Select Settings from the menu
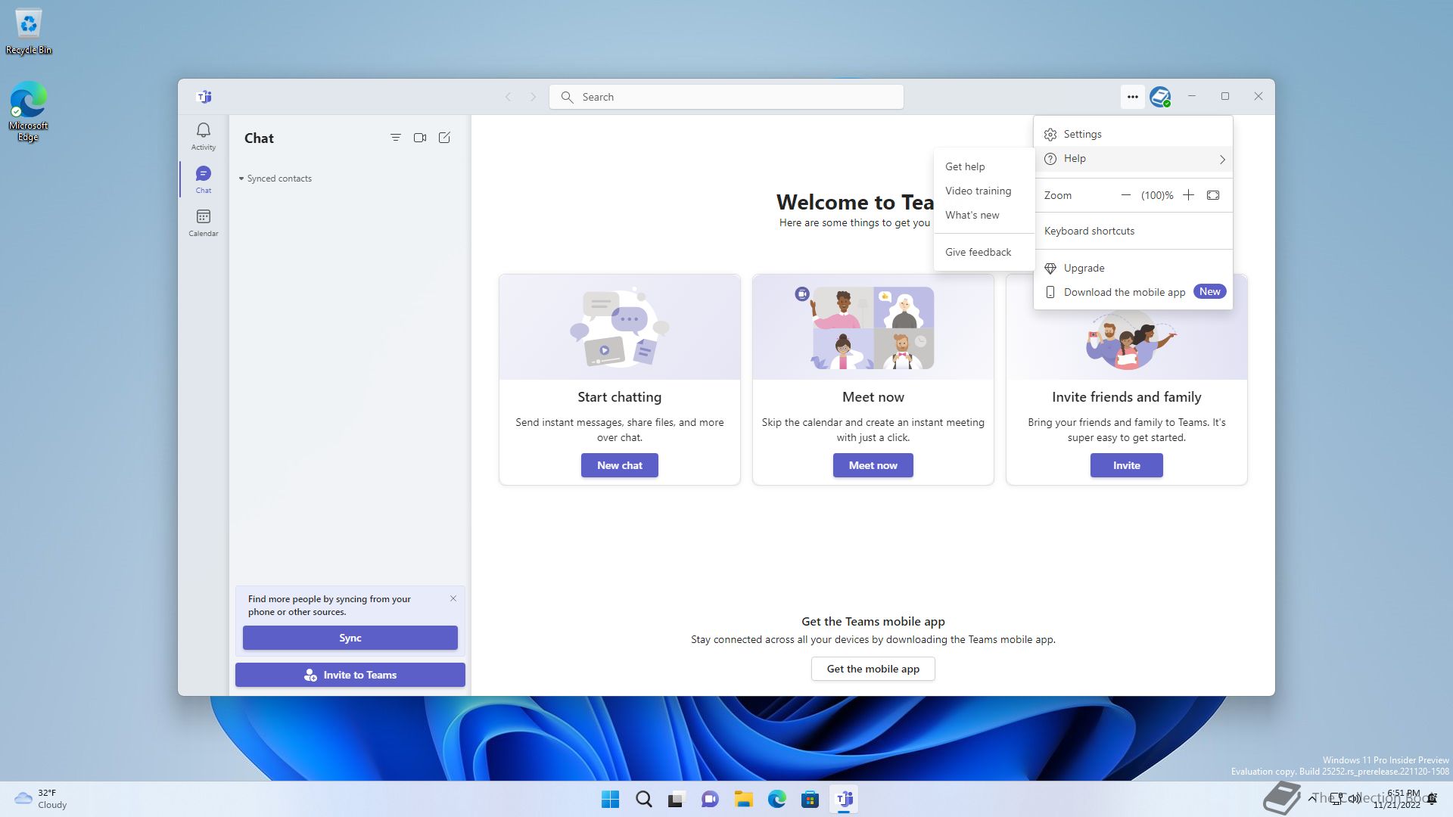The height and width of the screenshot is (817, 1453). pos(1082,134)
